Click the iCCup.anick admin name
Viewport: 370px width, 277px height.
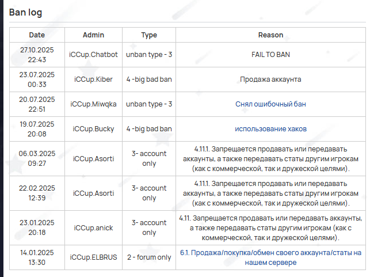(x=93, y=228)
